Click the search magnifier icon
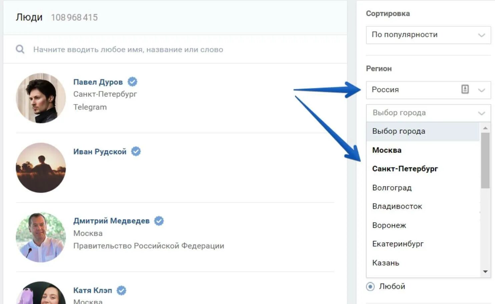This screenshot has width=495, height=304. click(20, 49)
